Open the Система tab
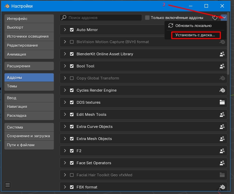 (29, 127)
